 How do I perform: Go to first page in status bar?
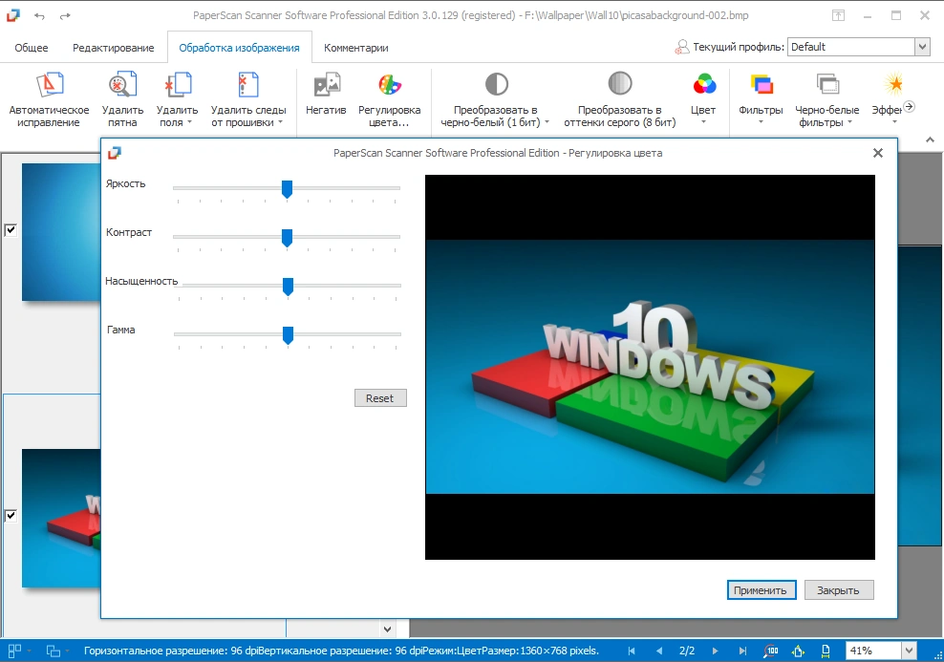632,651
